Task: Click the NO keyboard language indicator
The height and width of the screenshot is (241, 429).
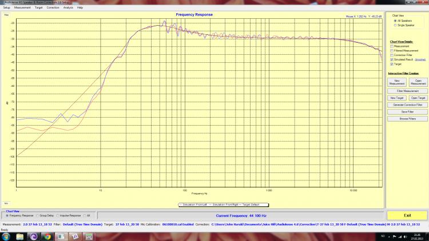Action: 383,236
